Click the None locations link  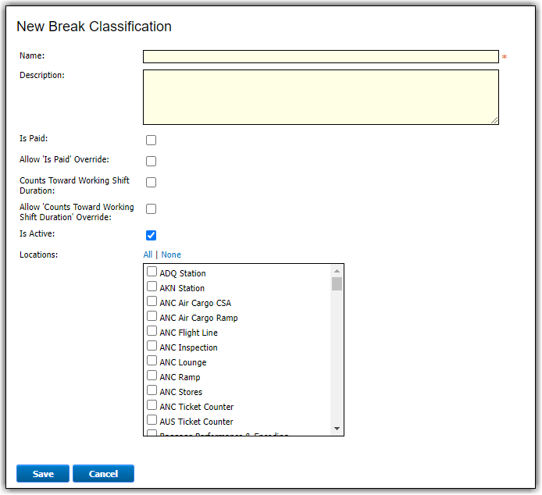(171, 255)
